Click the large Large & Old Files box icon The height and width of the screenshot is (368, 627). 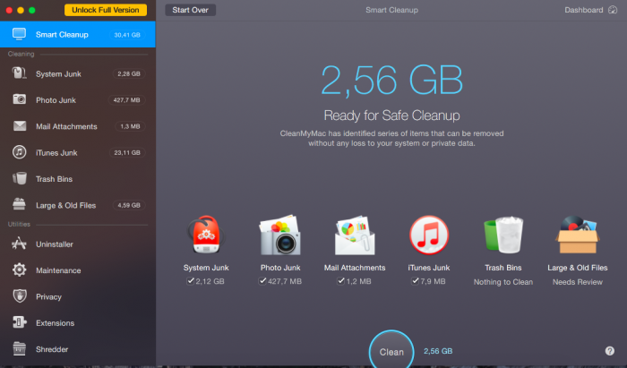pyautogui.click(x=578, y=235)
